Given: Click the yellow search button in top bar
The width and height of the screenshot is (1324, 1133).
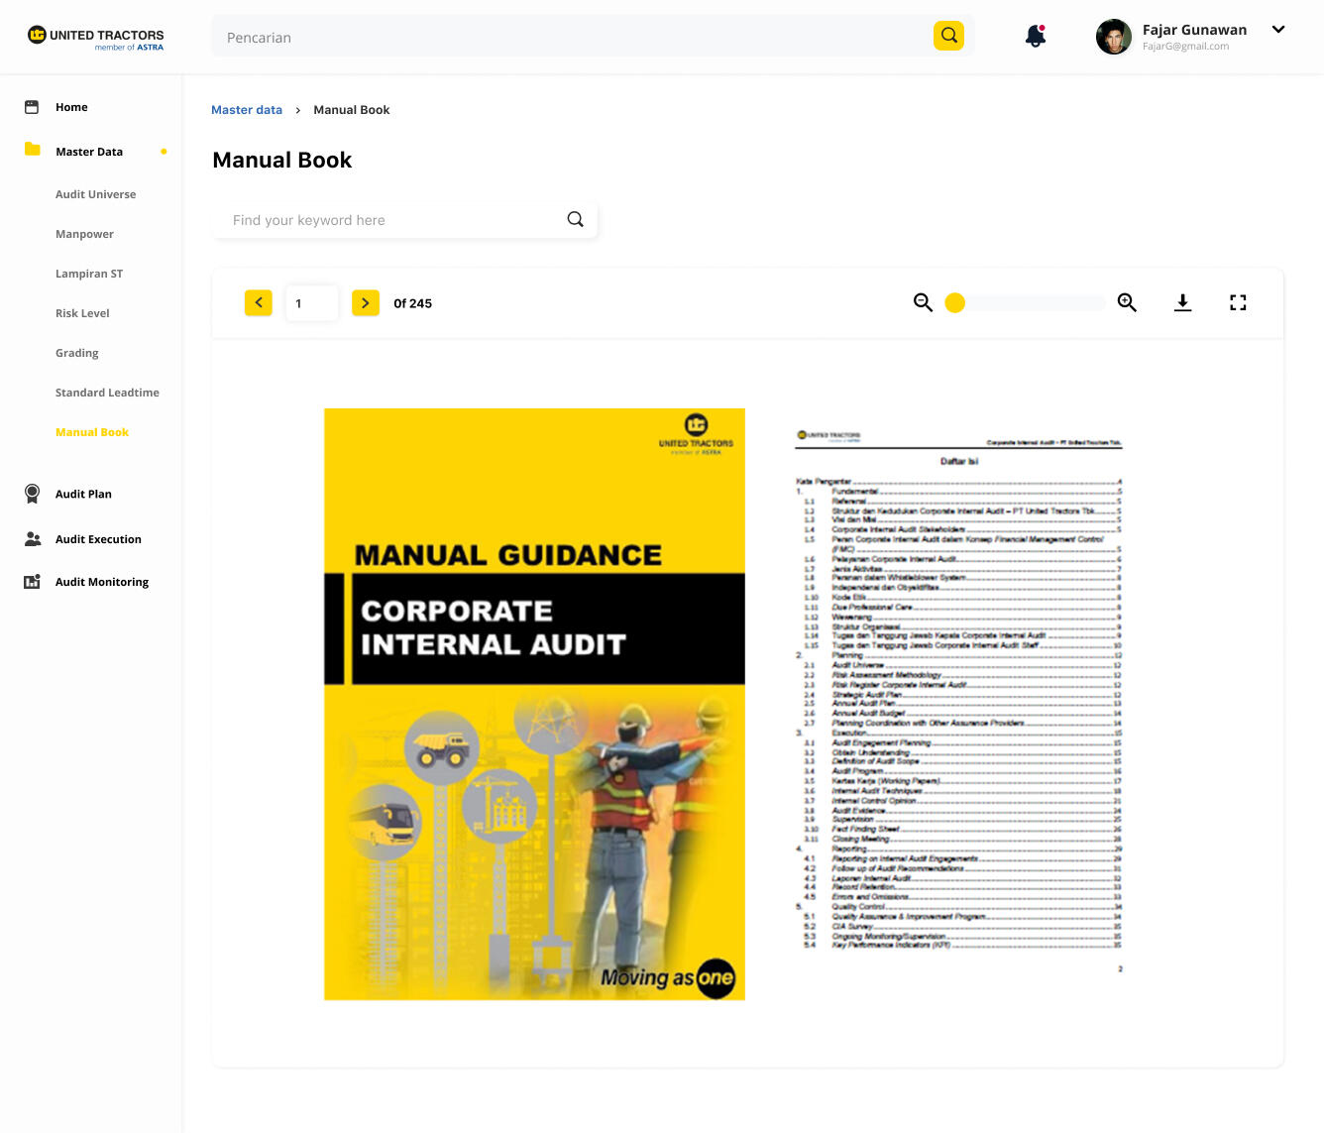Looking at the screenshot, I should (x=948, y=36).
